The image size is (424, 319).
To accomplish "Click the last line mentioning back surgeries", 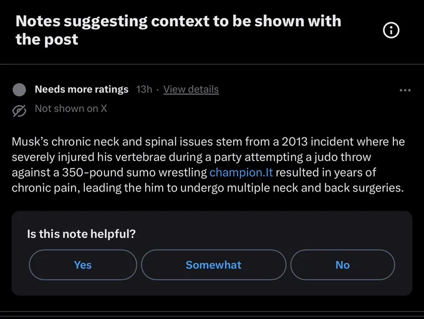I will (208, 188).
